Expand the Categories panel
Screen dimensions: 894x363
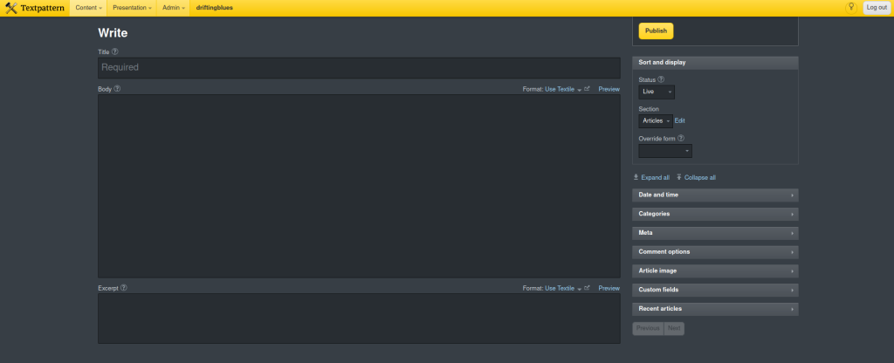pos(715,214)
